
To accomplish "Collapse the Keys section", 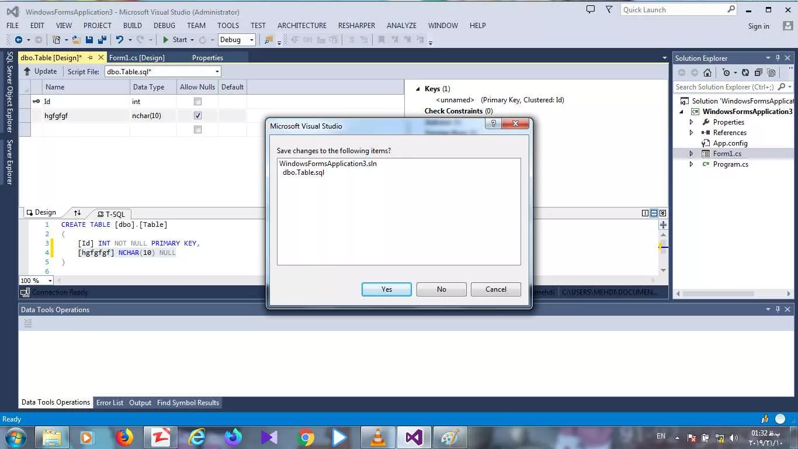I will coord(418,89).
